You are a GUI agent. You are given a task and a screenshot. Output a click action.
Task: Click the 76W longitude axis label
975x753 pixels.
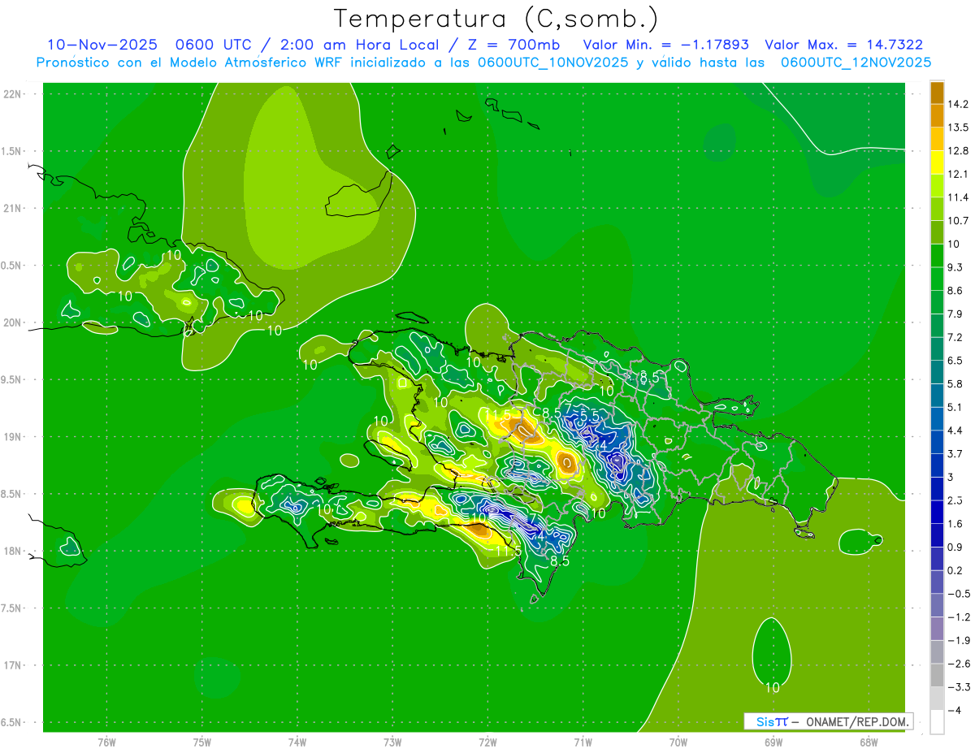[106, 742]
